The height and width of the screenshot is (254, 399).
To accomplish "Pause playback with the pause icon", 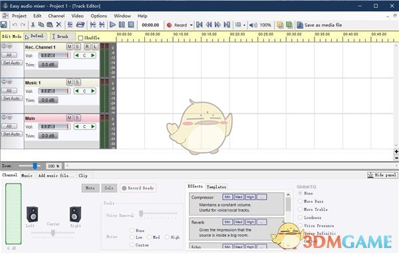I will [x=122, y=25].
